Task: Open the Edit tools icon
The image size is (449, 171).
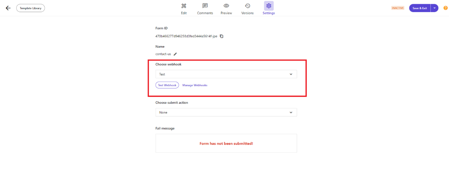Action: click(x=184, y=6)
